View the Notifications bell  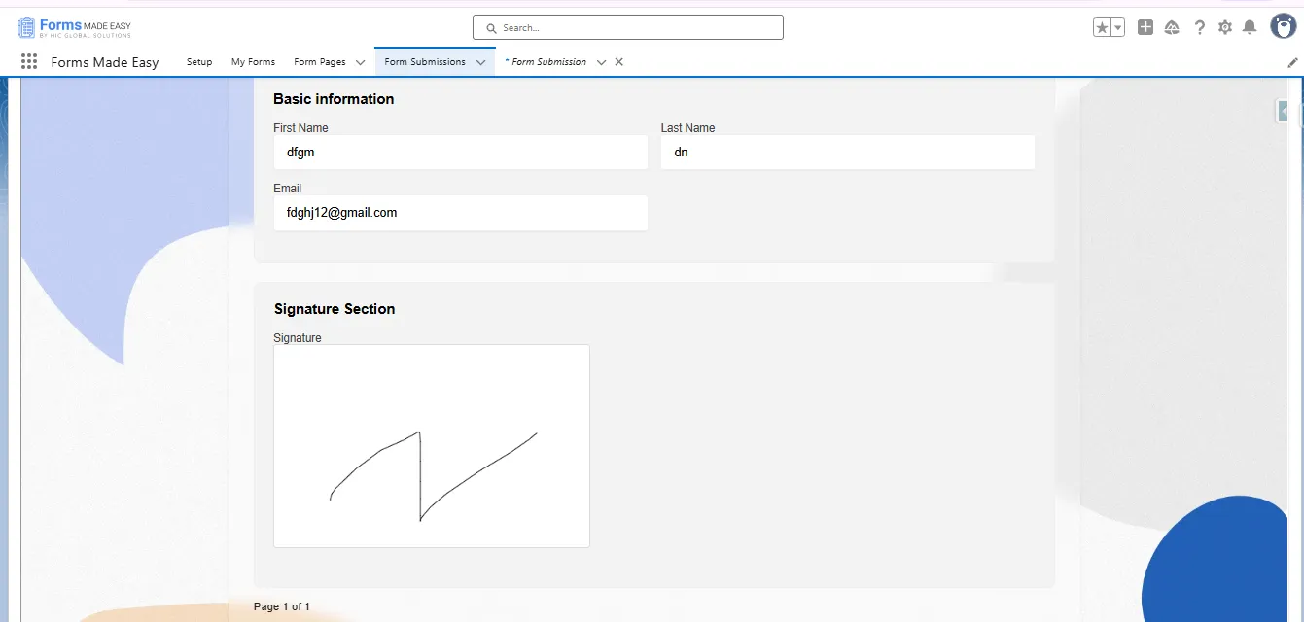1250,27
